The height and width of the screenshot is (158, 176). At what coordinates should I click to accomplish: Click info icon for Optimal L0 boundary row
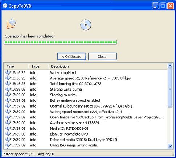(8, 106)
